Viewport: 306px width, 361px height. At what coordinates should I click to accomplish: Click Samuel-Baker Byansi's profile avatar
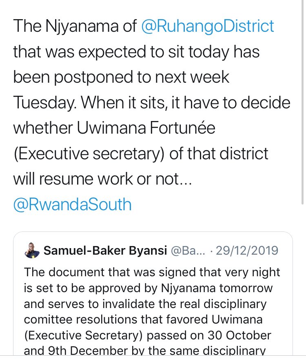[x=32, y=251]
